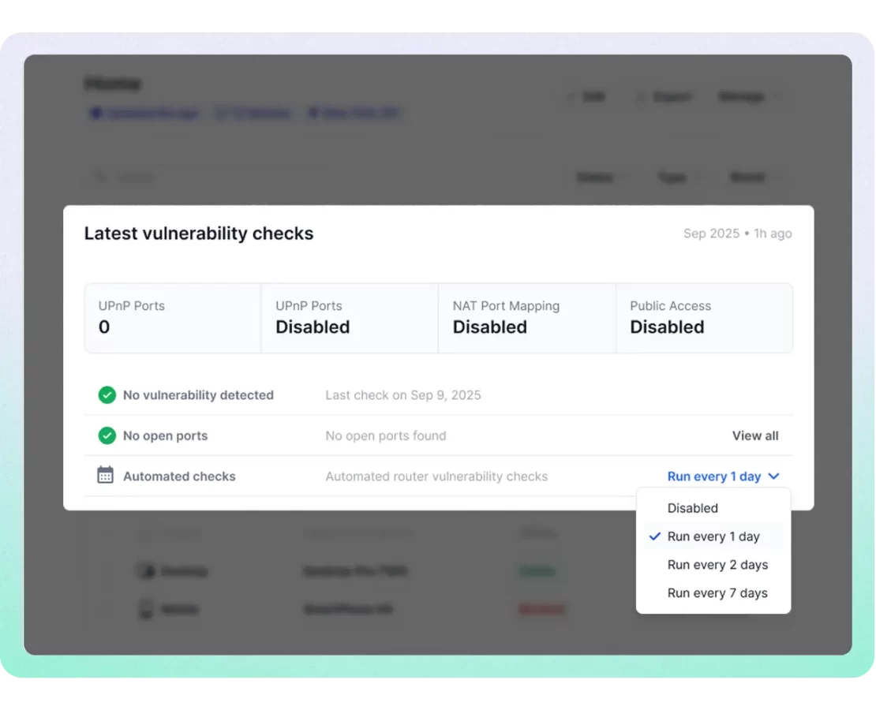Image resolution: width=876 pixels, height=710 pixels.
Task: Click the calendar icon for Automated checks
Action: point(105,476)
